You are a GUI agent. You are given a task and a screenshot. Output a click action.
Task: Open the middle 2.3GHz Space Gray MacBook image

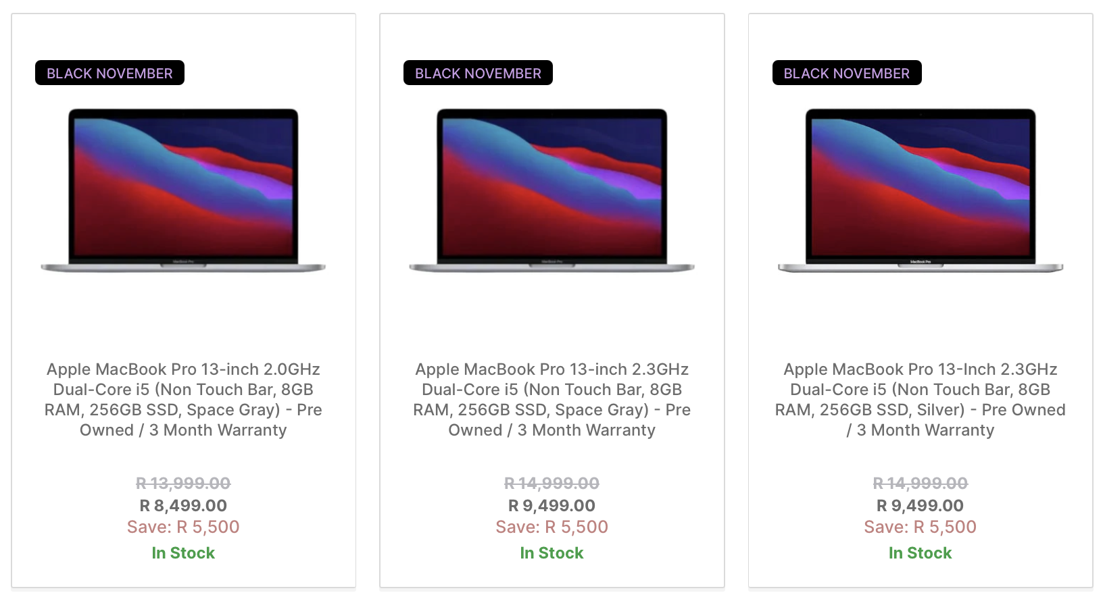pyautogui.click(x=551, y=190)
